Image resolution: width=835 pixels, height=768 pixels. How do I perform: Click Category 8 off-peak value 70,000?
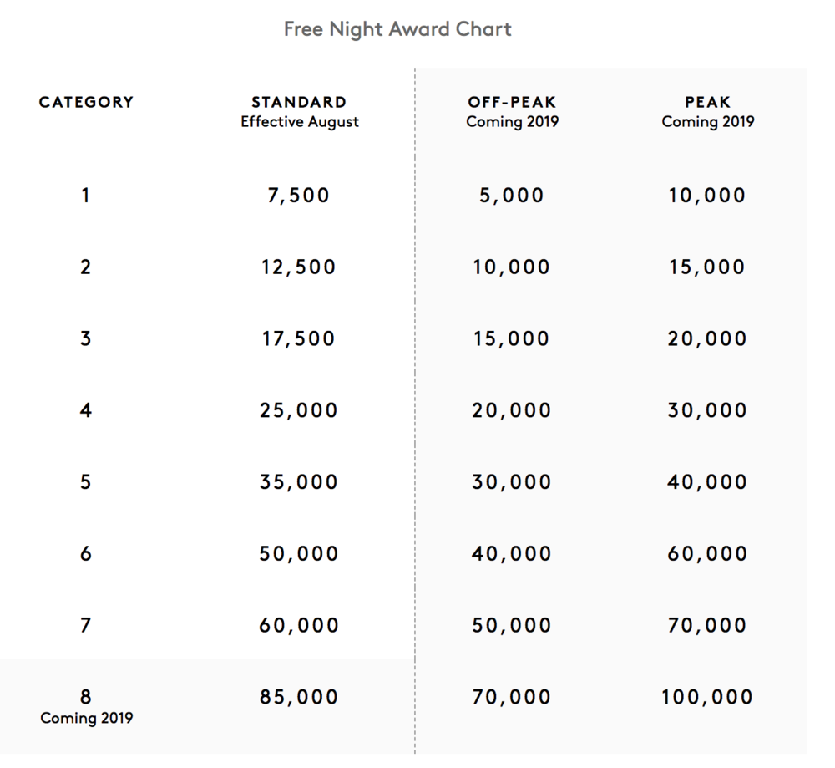coord(512,697)
